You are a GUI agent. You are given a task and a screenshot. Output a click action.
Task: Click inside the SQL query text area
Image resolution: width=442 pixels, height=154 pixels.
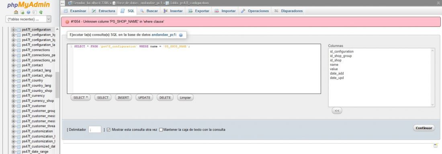[x=194, y=69]
